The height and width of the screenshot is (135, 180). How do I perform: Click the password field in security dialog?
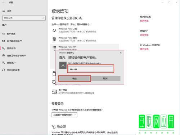(x=91, y=69)
